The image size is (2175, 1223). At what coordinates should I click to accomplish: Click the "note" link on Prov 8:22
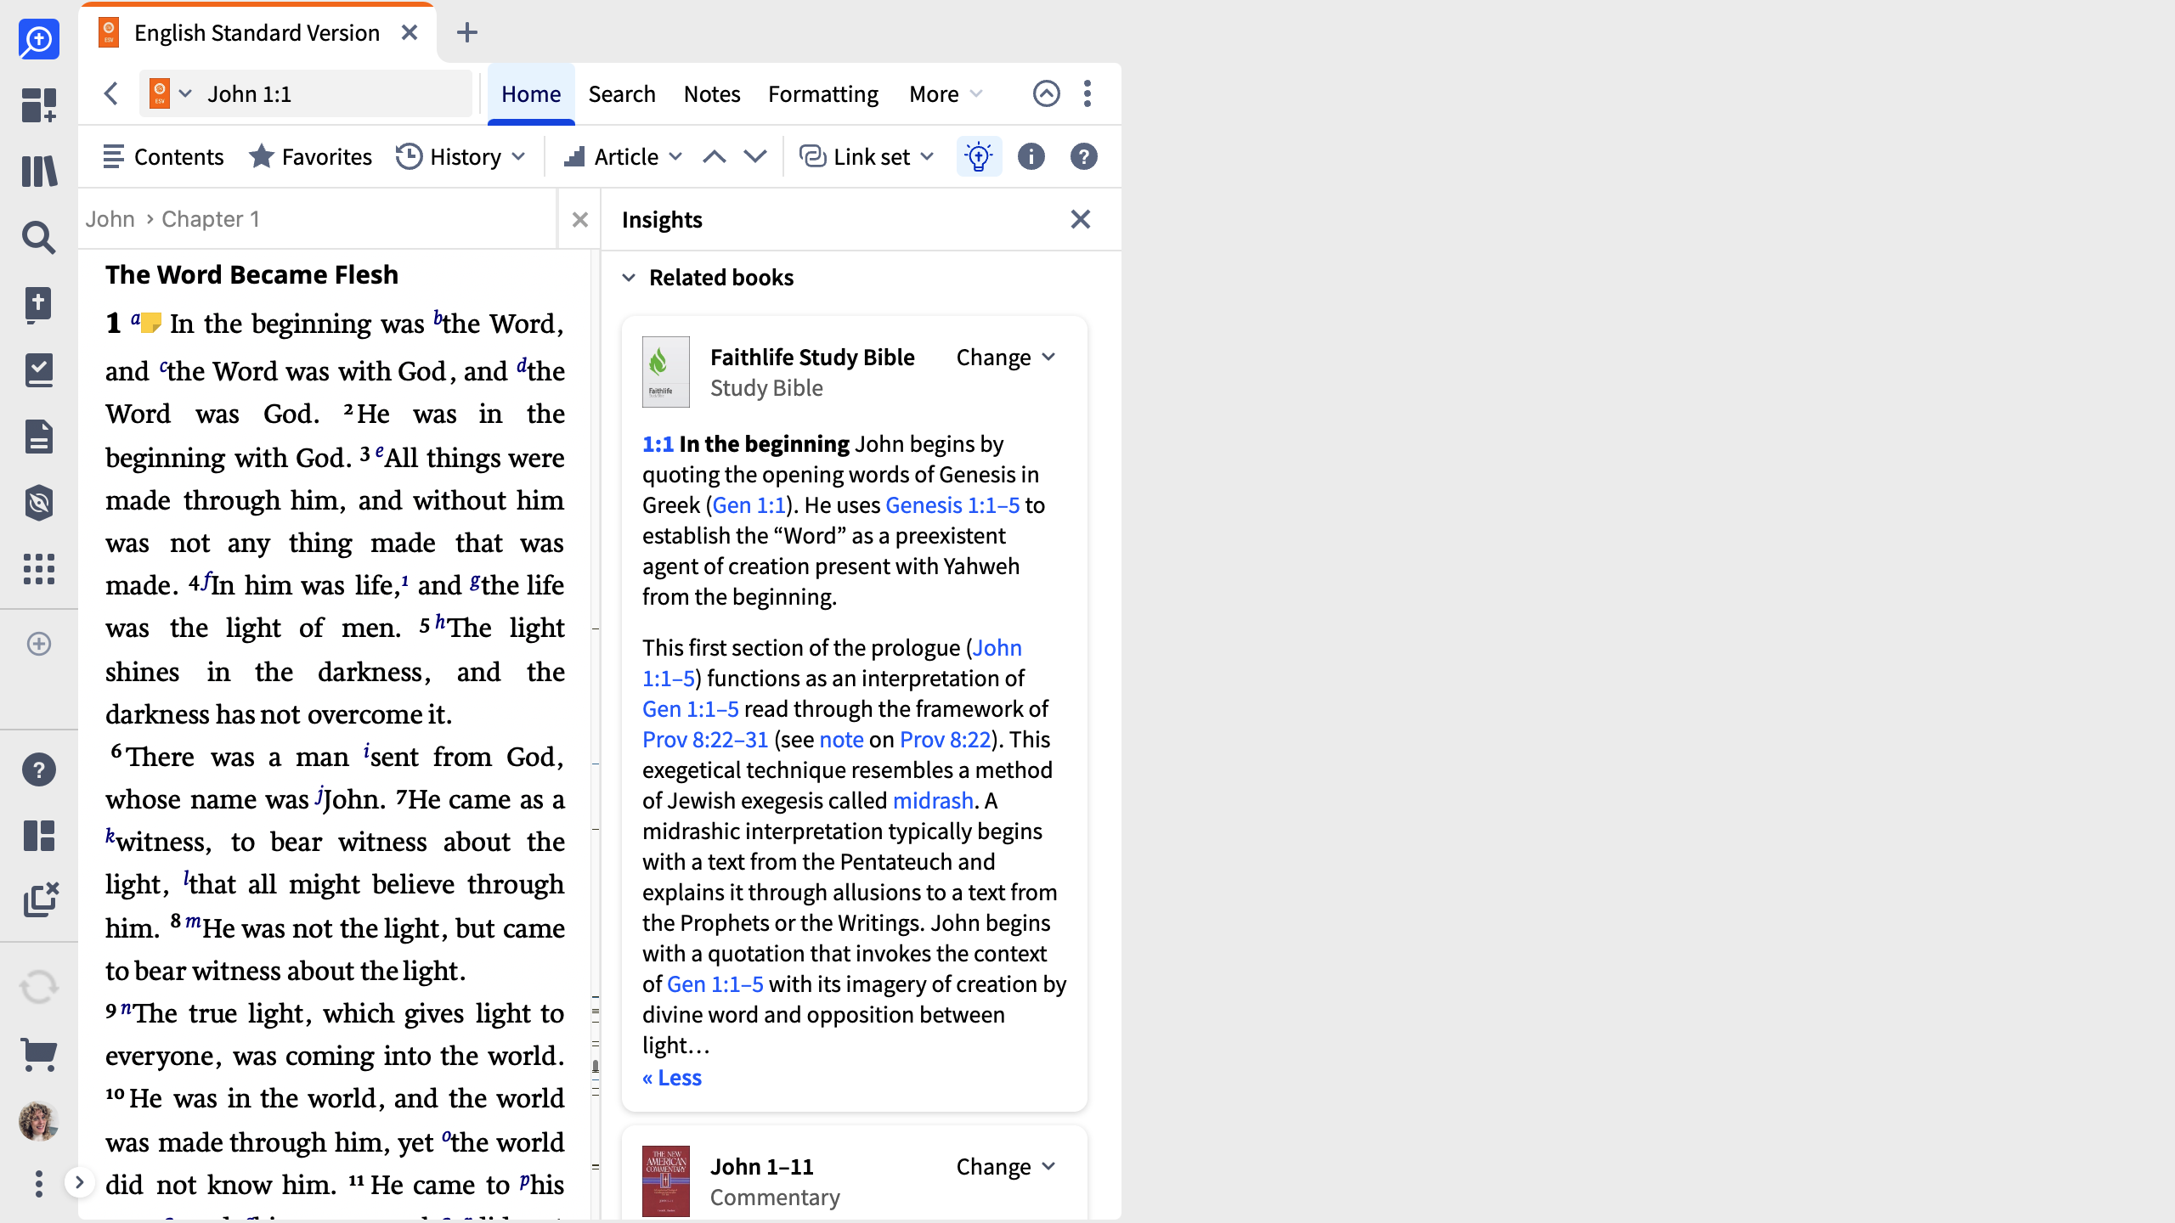point(841,740)
